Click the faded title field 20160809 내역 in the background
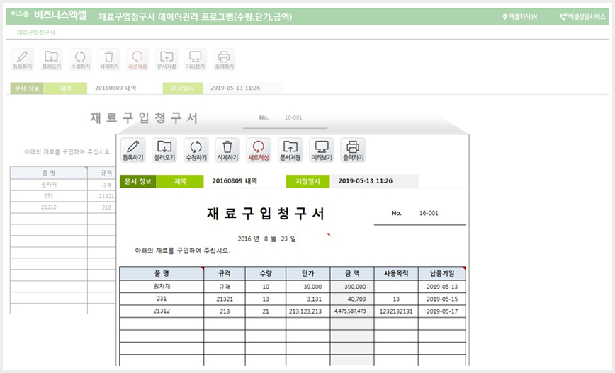 [115, 88]
